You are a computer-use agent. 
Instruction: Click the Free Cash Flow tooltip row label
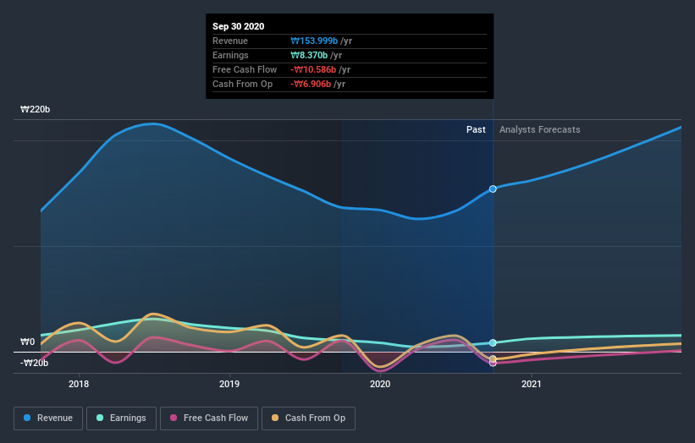coord(245,69)
